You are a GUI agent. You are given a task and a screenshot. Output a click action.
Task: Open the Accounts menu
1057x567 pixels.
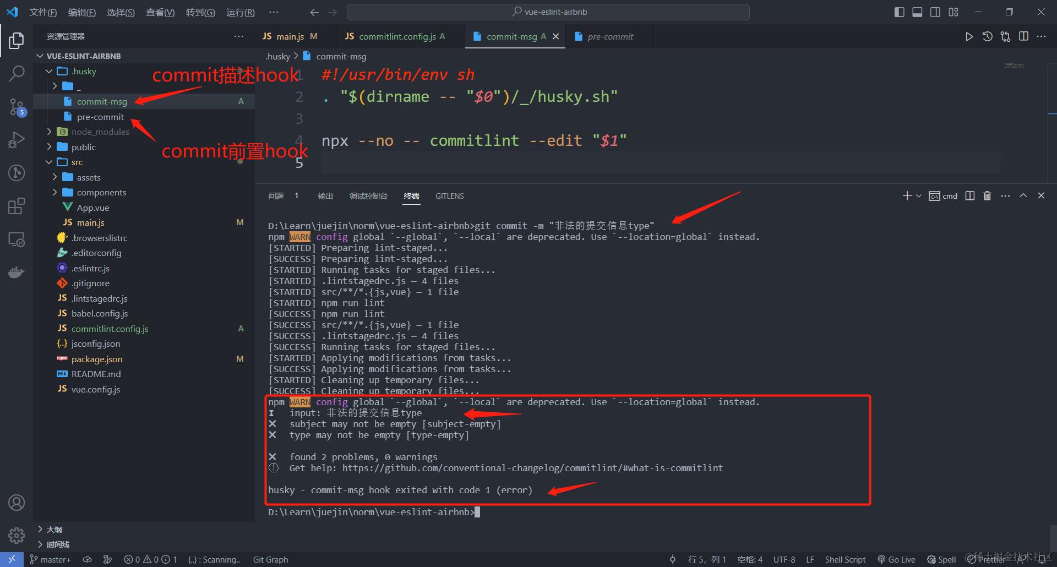click(x=17, y=503)
